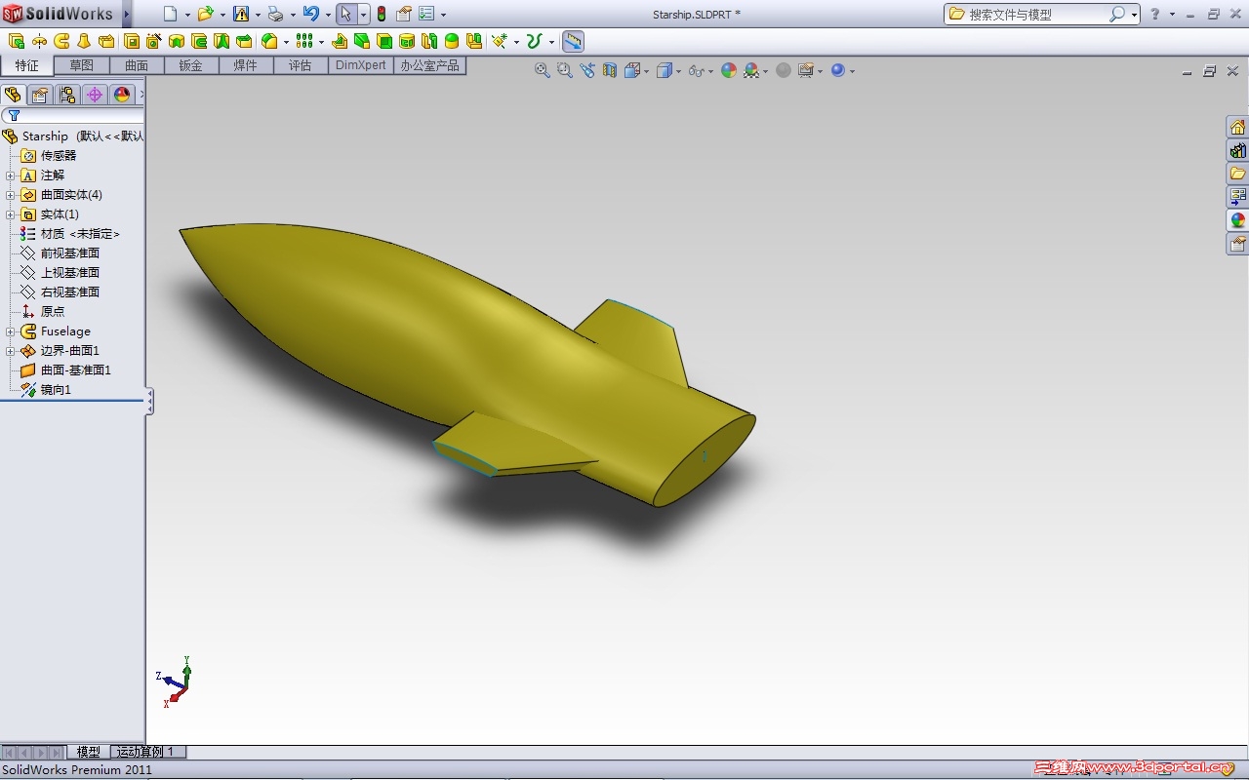The height and width of the screenshot is (780, 1249).
Task: Click the Undo arrow icon
Action: (310, 14)
